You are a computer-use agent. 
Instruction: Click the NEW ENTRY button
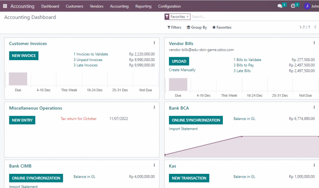(x=22, y=120)
